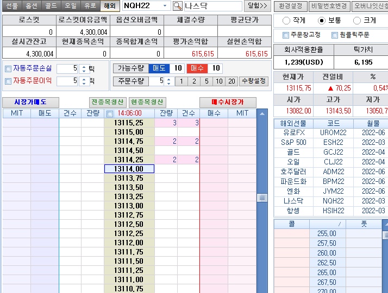Viewport: 388px width, 293px height.
Task: Select the 크게 size radio button
Action: (357, 21)
